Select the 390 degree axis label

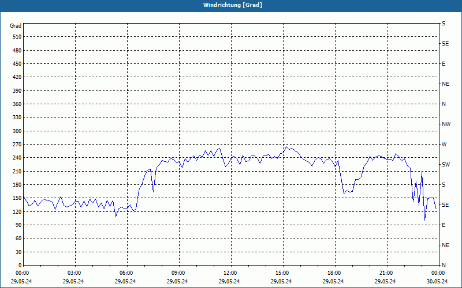tap(17, 91)
